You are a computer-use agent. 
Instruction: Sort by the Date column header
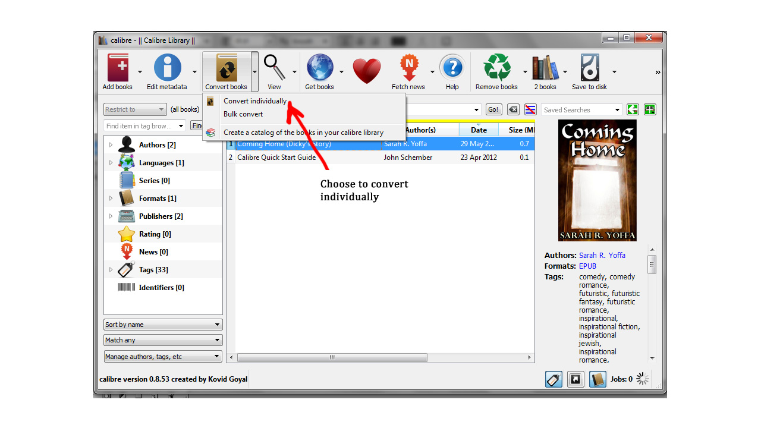point(479,130)
